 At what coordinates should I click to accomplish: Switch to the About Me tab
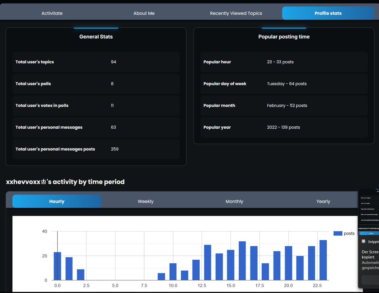point(144,13)
